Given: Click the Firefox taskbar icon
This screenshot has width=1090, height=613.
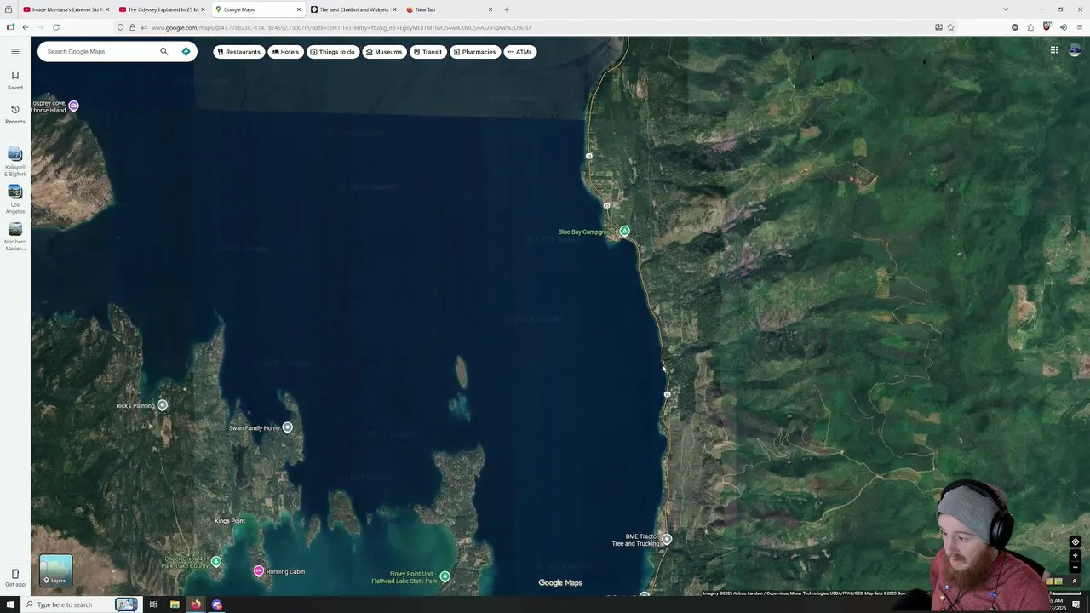Looking at the screenshot, I should [x=195, y=604].
